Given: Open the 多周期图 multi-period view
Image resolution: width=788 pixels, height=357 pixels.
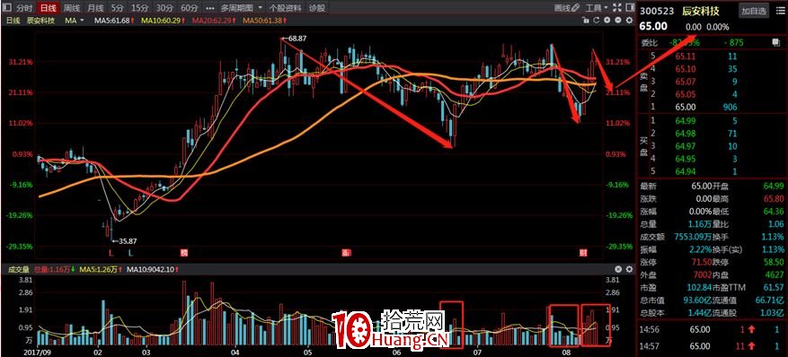Looking at the screenshot, I should click(x=236, y=8).
